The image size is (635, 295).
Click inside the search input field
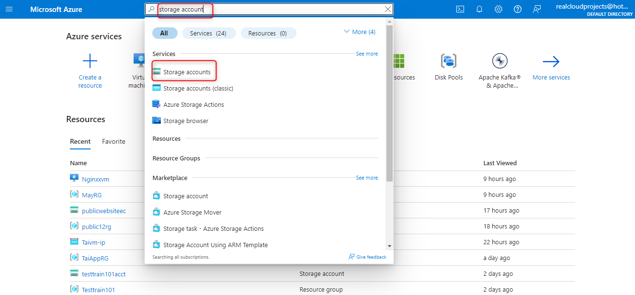pyautogui.click(x=268, y=9)
